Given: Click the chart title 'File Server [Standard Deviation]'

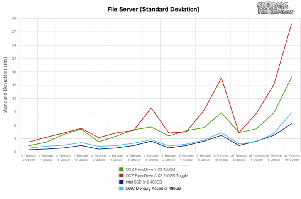Looking at the screenshot, I should (x=153, y=9).
